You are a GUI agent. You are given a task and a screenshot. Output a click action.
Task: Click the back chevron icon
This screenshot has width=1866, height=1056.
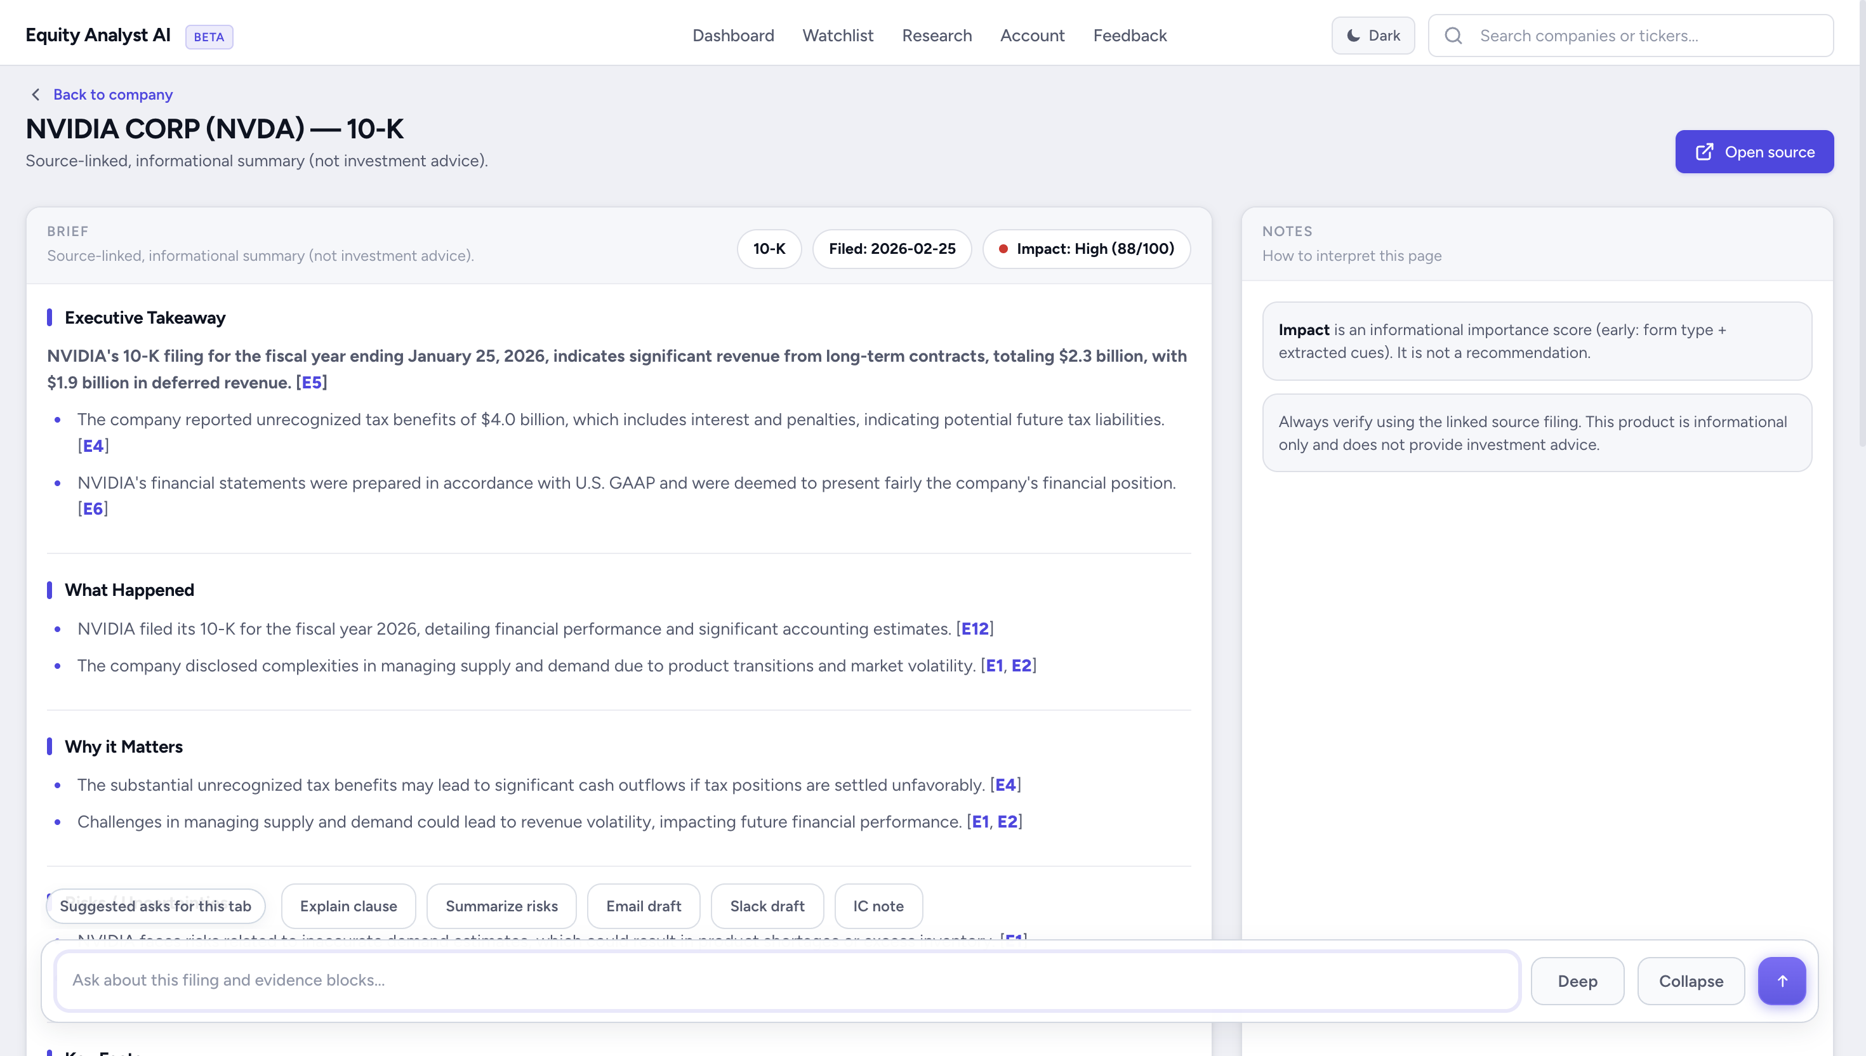click(x=36, y=95)
